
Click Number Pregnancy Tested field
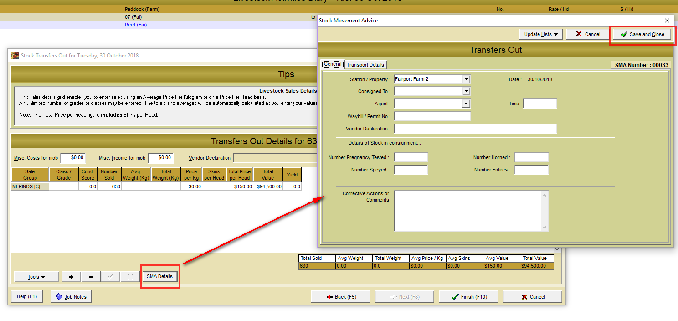[x=411, y=157]
